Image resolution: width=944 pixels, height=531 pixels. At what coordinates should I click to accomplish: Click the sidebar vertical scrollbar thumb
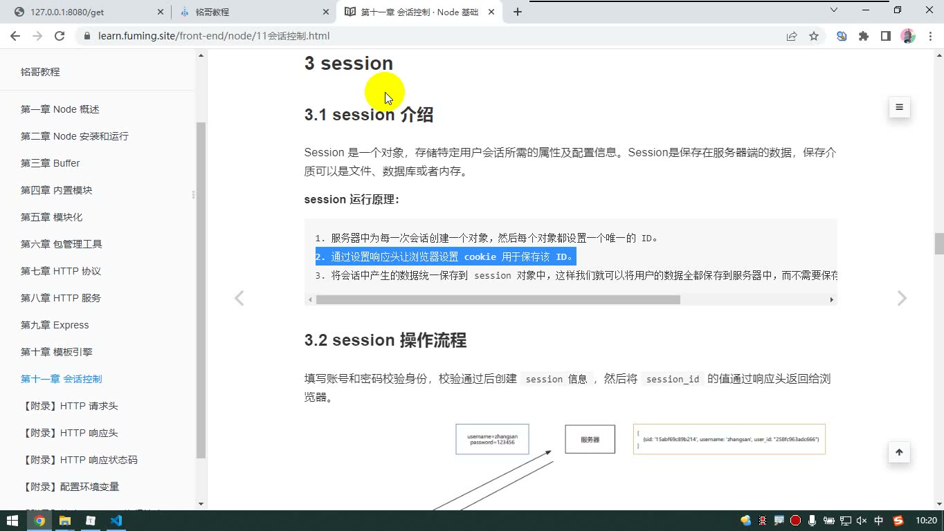201,290
